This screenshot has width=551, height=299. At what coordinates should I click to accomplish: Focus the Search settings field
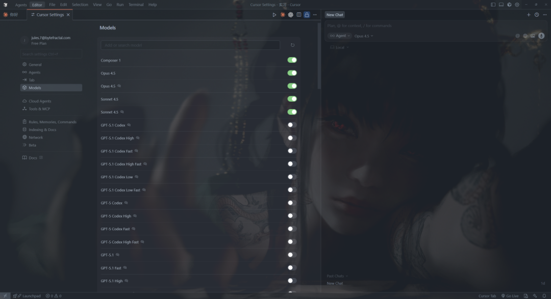tap(52, 54)
